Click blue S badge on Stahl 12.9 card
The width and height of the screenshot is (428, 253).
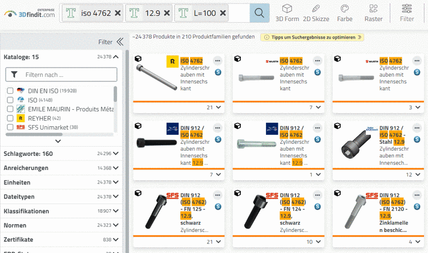coord(417,139)
